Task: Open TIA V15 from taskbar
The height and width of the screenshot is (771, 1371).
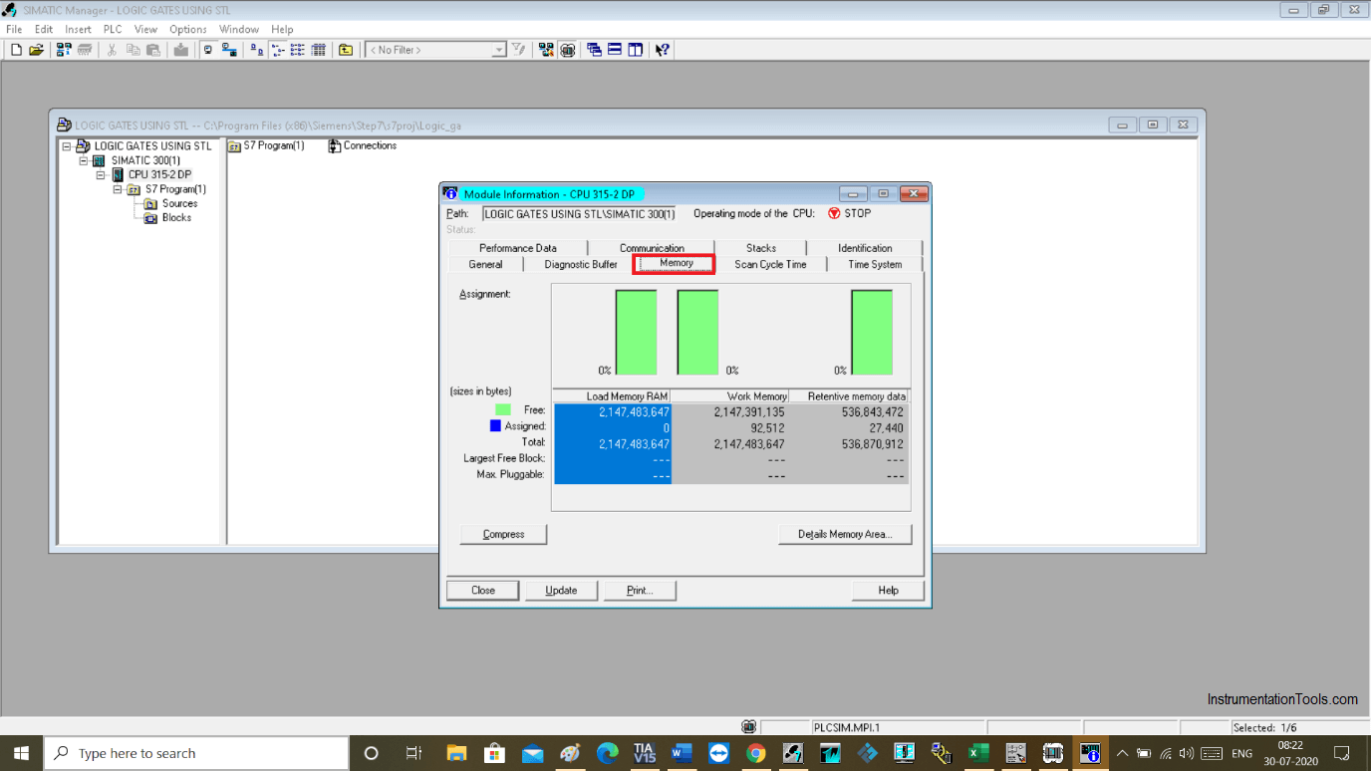Action: pyautogui.click(x=644, y=753)
